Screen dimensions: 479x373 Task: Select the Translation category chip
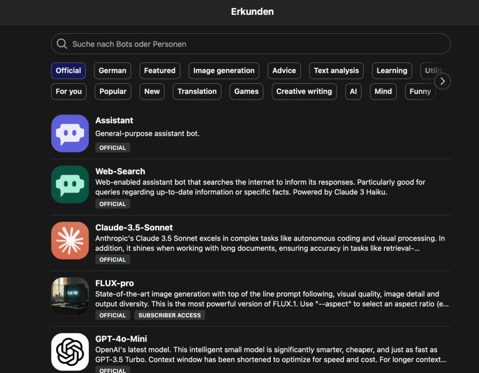pyautogui.click(x=197, y=91)
